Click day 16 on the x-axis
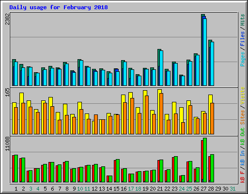Screen dimensions: 248x194 [124, 189]
